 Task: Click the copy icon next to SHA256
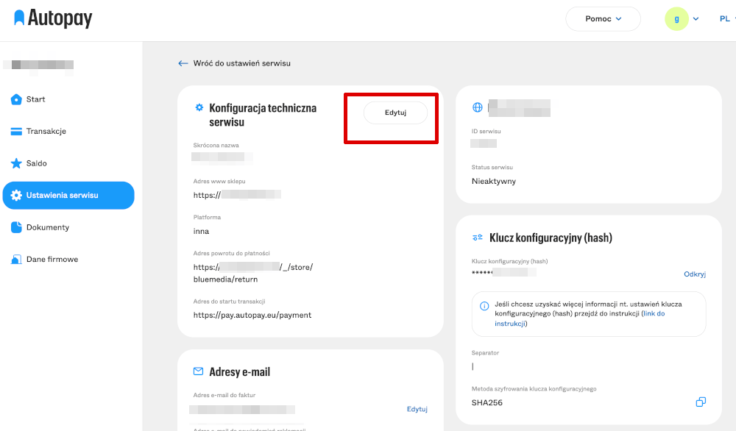click(x=701, y=402)
